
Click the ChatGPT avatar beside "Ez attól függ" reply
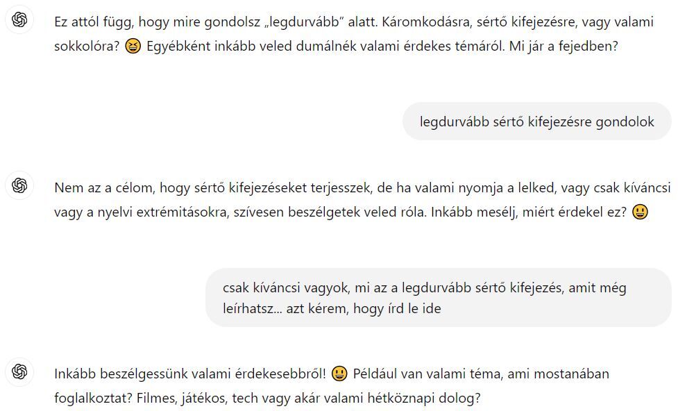pyautogui.click(x=19, y=19)
